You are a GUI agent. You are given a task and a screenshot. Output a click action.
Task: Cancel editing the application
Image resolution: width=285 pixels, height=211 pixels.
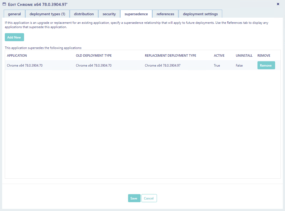[149, 198]
